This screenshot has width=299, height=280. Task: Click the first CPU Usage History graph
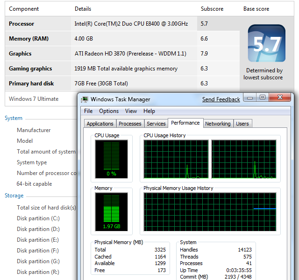click(176, 159)
